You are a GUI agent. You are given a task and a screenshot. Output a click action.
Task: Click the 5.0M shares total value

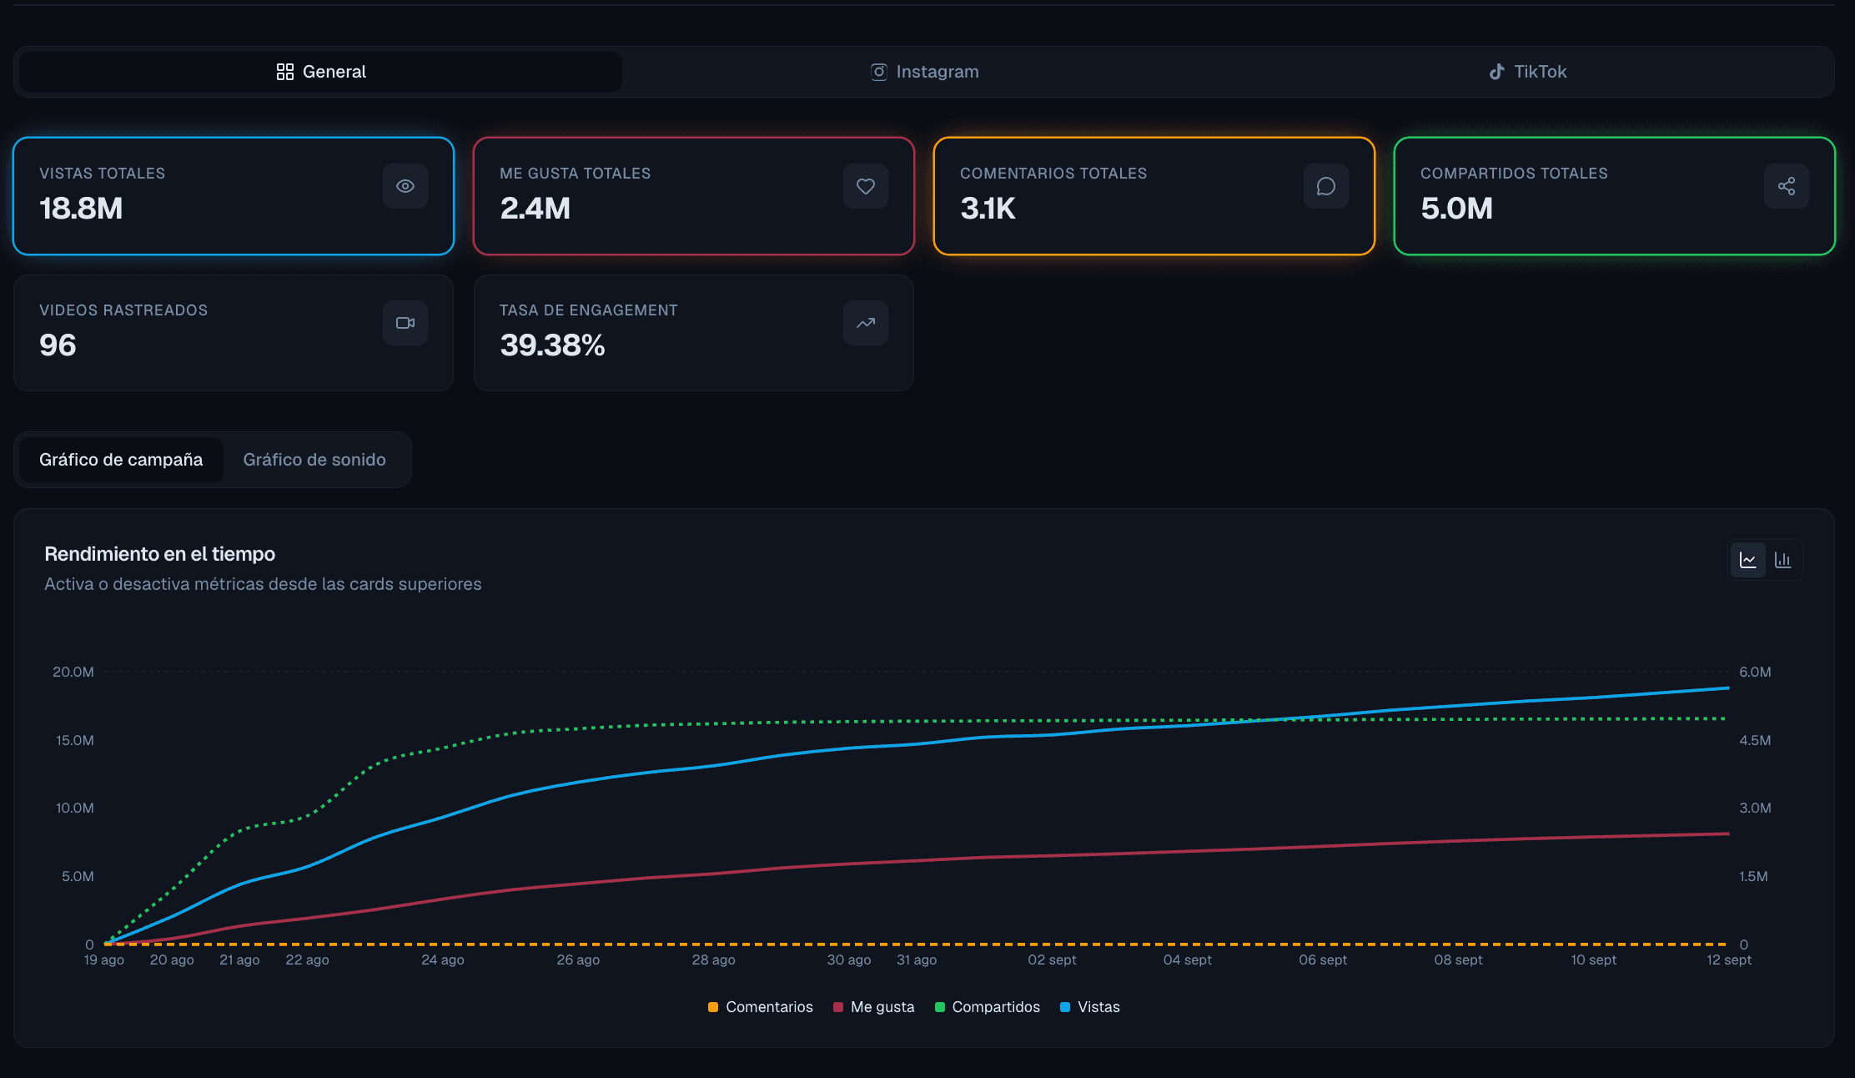(1456, 209)
